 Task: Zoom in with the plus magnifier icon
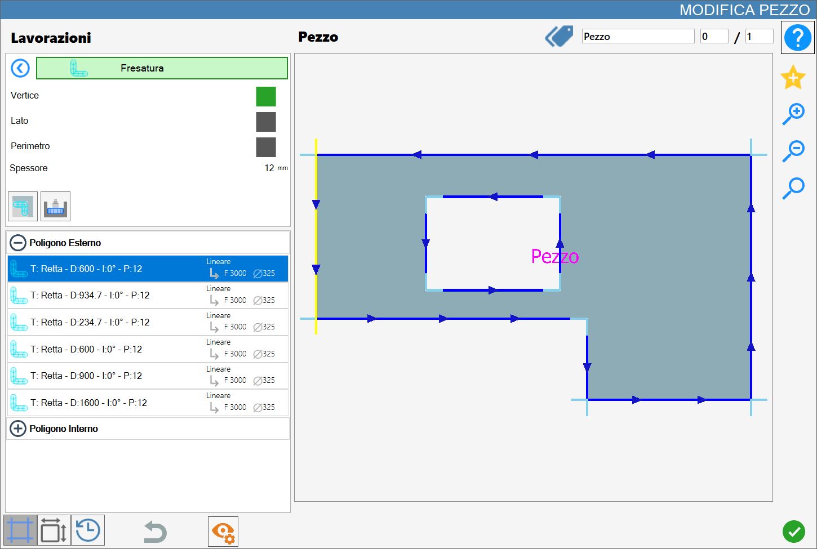(793, 114)
